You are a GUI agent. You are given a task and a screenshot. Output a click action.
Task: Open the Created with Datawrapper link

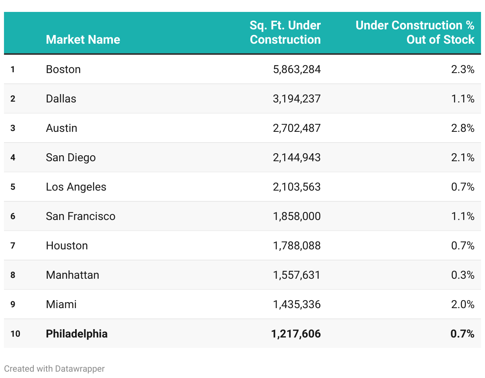[54, 368]
